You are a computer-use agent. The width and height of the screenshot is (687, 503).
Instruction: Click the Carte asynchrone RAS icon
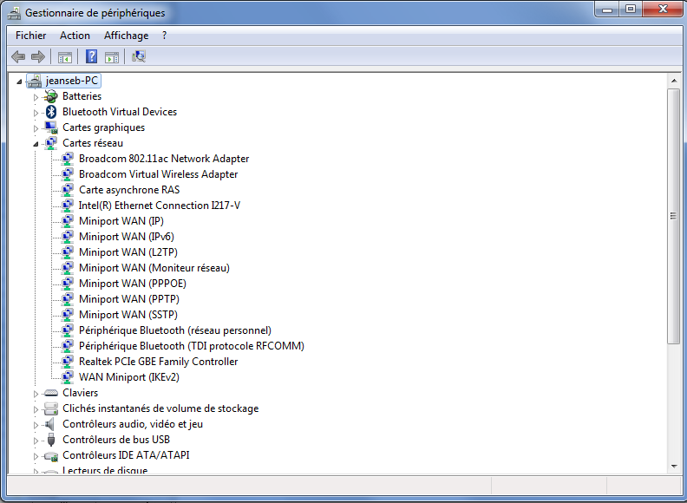[x=68, y=190]
